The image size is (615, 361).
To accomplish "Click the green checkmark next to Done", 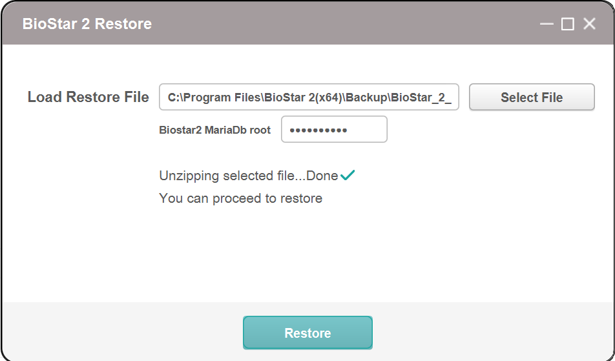I will [x=348, y=175].
